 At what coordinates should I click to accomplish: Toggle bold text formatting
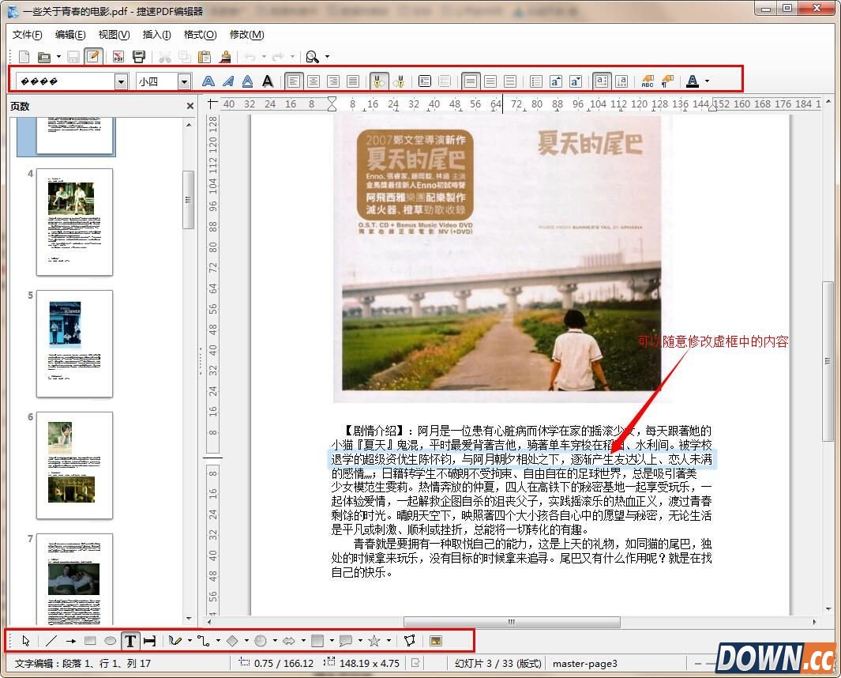click(x=208, y=81)
